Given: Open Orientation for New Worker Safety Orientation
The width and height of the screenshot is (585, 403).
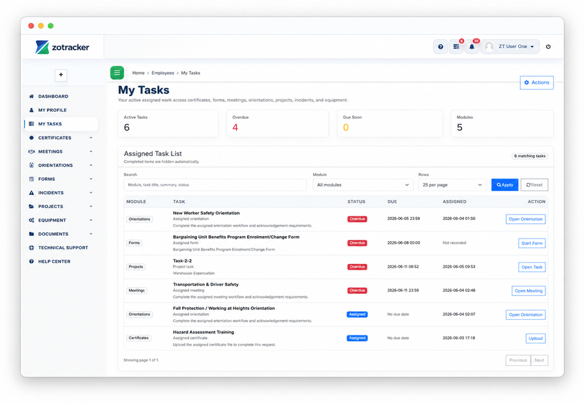Looking at the screenshot, I should click(525, 219).
